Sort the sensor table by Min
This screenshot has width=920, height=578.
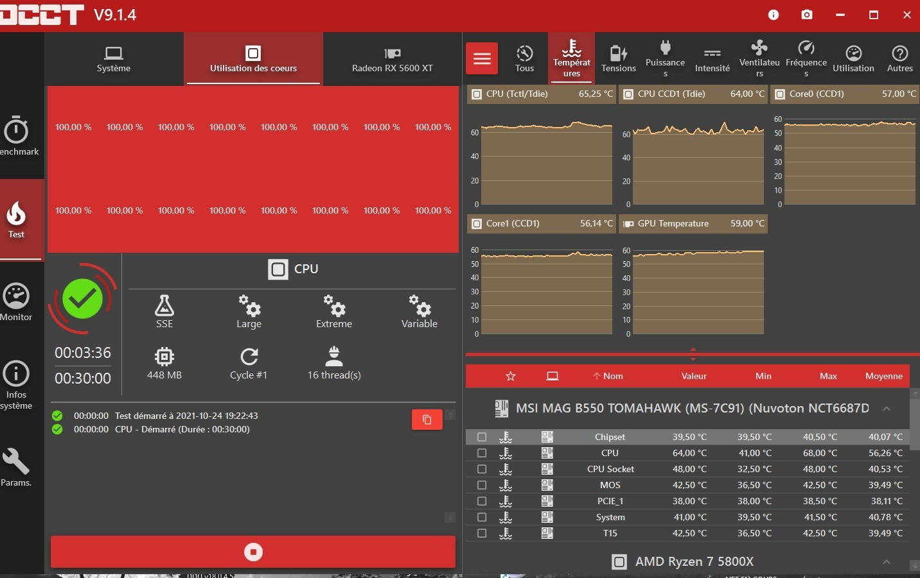pos(763,376)
